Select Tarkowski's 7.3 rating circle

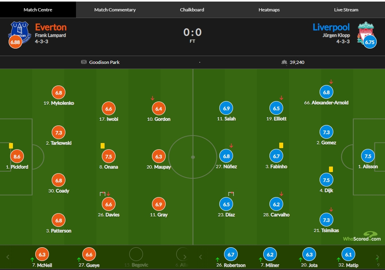pyautogui.click(x=58, y=132)
